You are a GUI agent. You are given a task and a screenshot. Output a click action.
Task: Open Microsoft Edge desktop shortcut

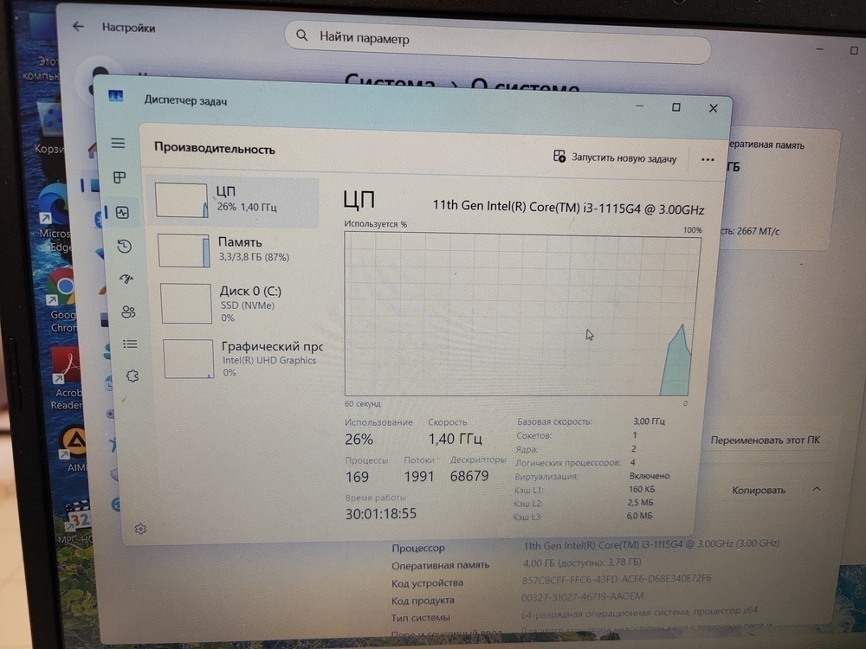55,218
